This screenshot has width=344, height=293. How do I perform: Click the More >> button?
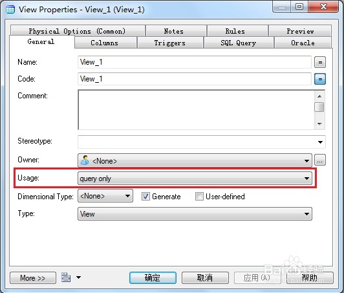33,278
